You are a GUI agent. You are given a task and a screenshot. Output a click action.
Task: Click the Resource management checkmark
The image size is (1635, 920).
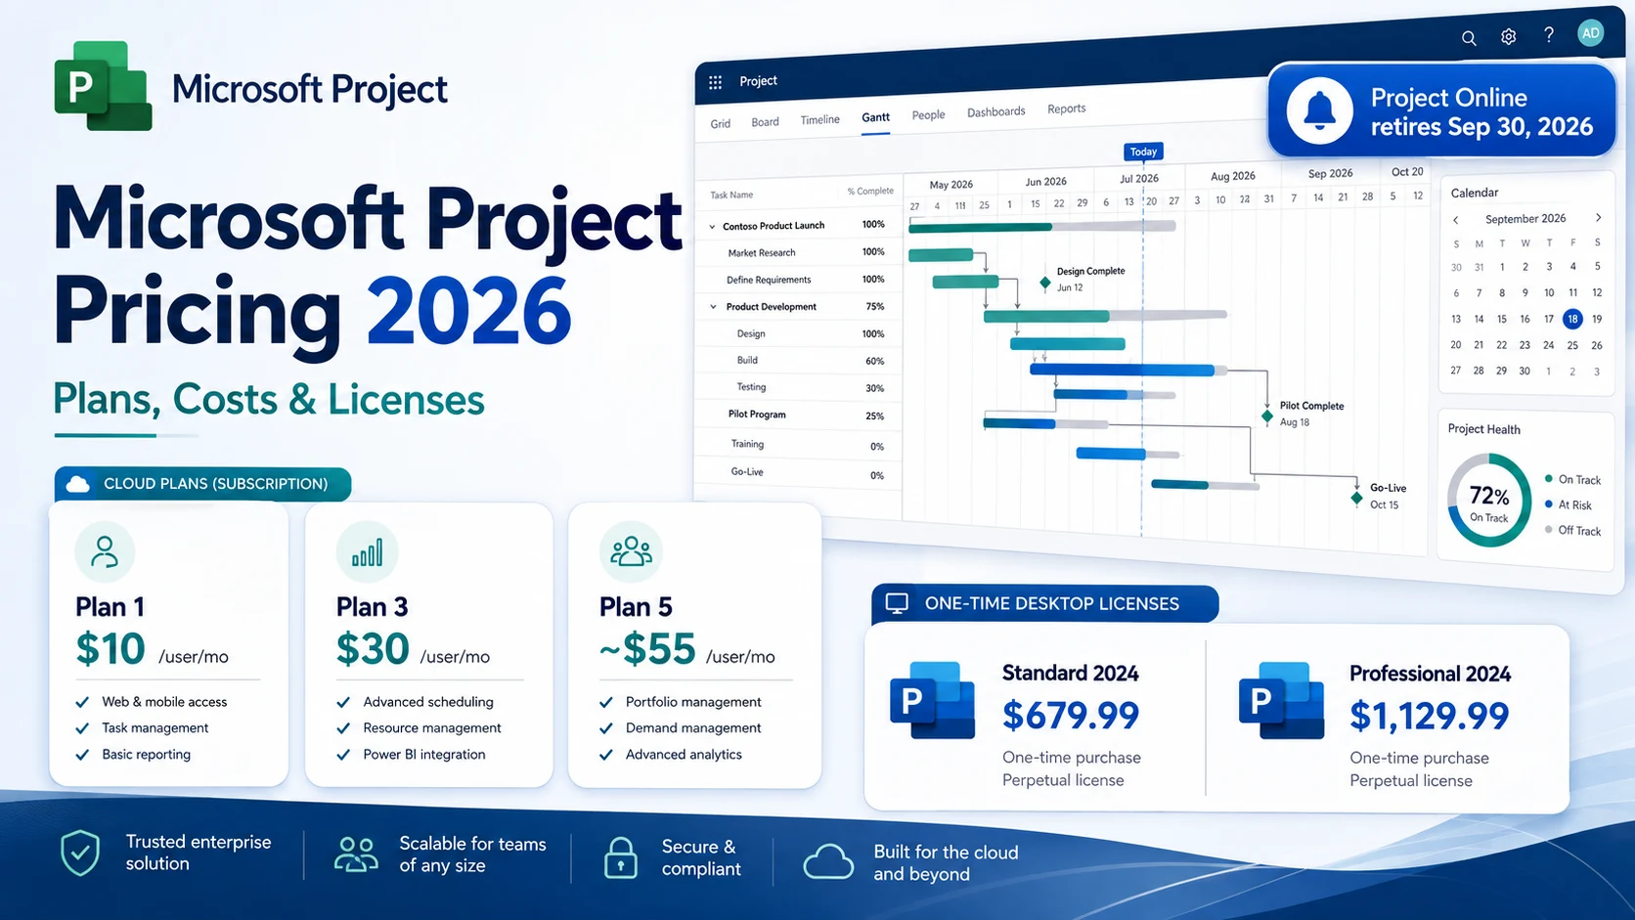coord(343,728)
